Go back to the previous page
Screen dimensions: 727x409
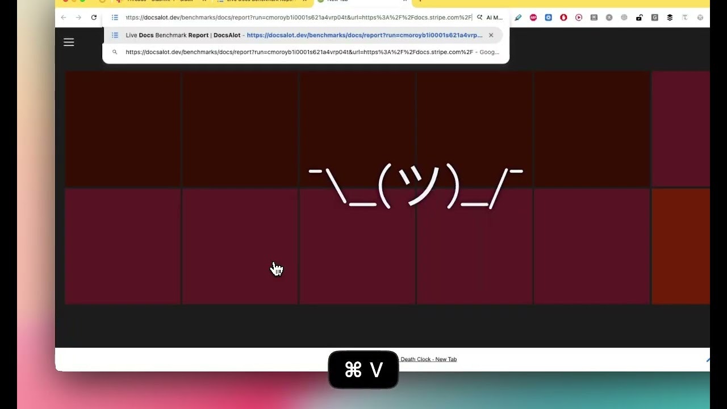point(64,18)
